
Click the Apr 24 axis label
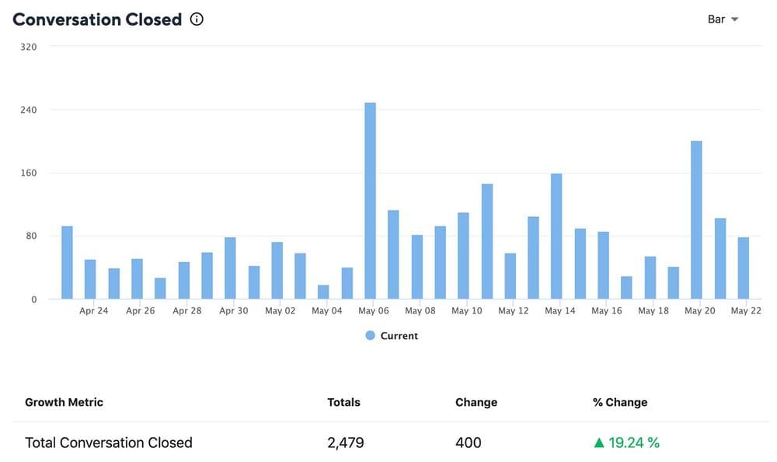point(94,311)
